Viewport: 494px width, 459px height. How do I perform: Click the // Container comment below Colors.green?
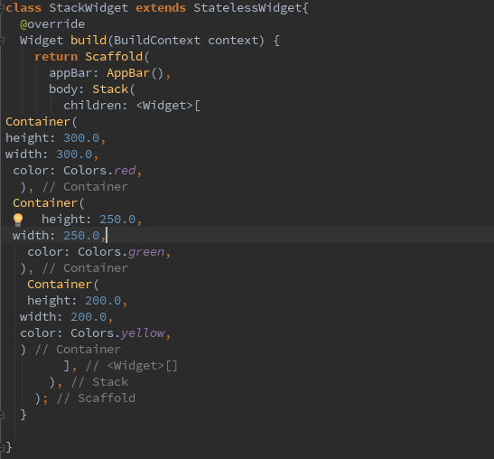click(85, 268)
